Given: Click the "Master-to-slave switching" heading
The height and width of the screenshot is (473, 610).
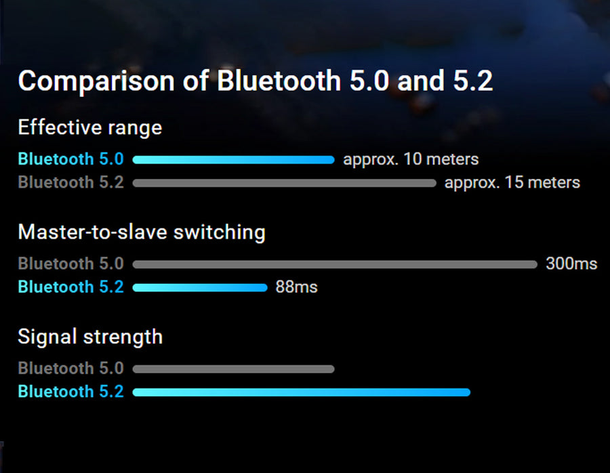Looking at the screenshot, I should pos(141,232).
